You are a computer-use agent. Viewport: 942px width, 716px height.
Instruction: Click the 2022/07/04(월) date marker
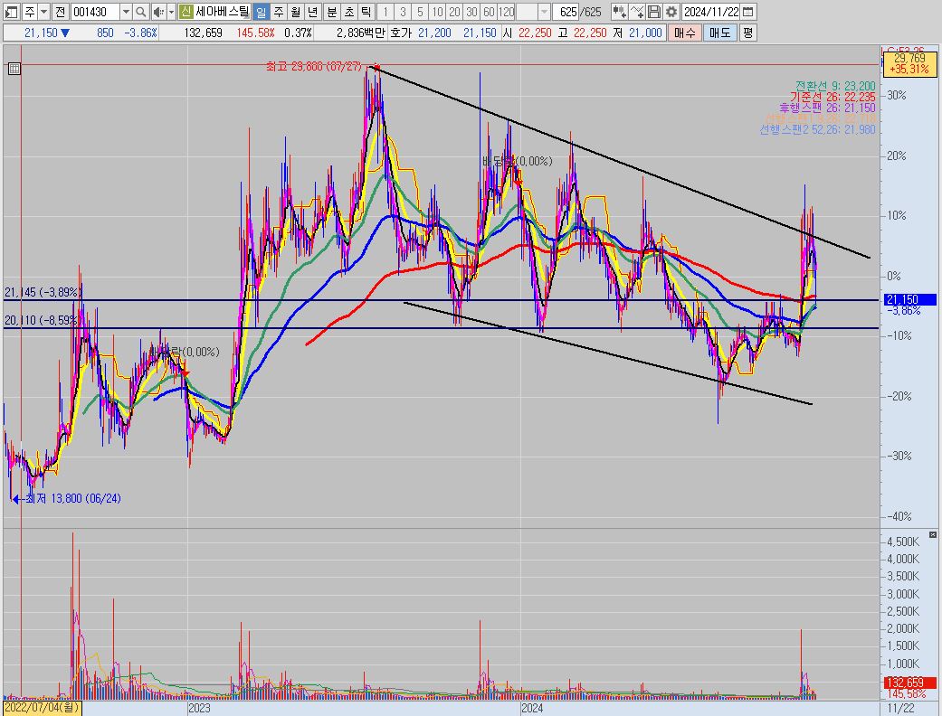[42, 708]
